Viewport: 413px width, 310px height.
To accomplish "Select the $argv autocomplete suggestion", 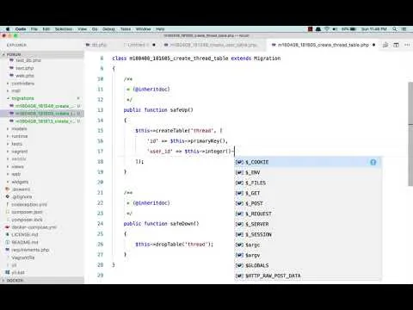I will click(x=308, y=255).
